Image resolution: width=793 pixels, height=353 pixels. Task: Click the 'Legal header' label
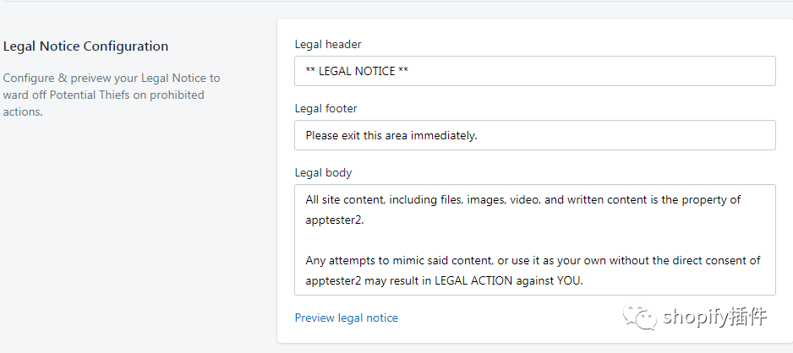pyautogui.click(x=328, y=44)
